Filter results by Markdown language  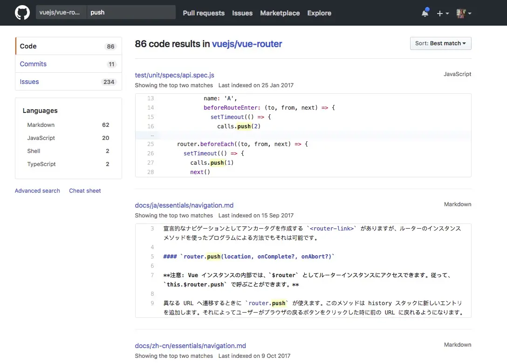(x=68, y=125)
